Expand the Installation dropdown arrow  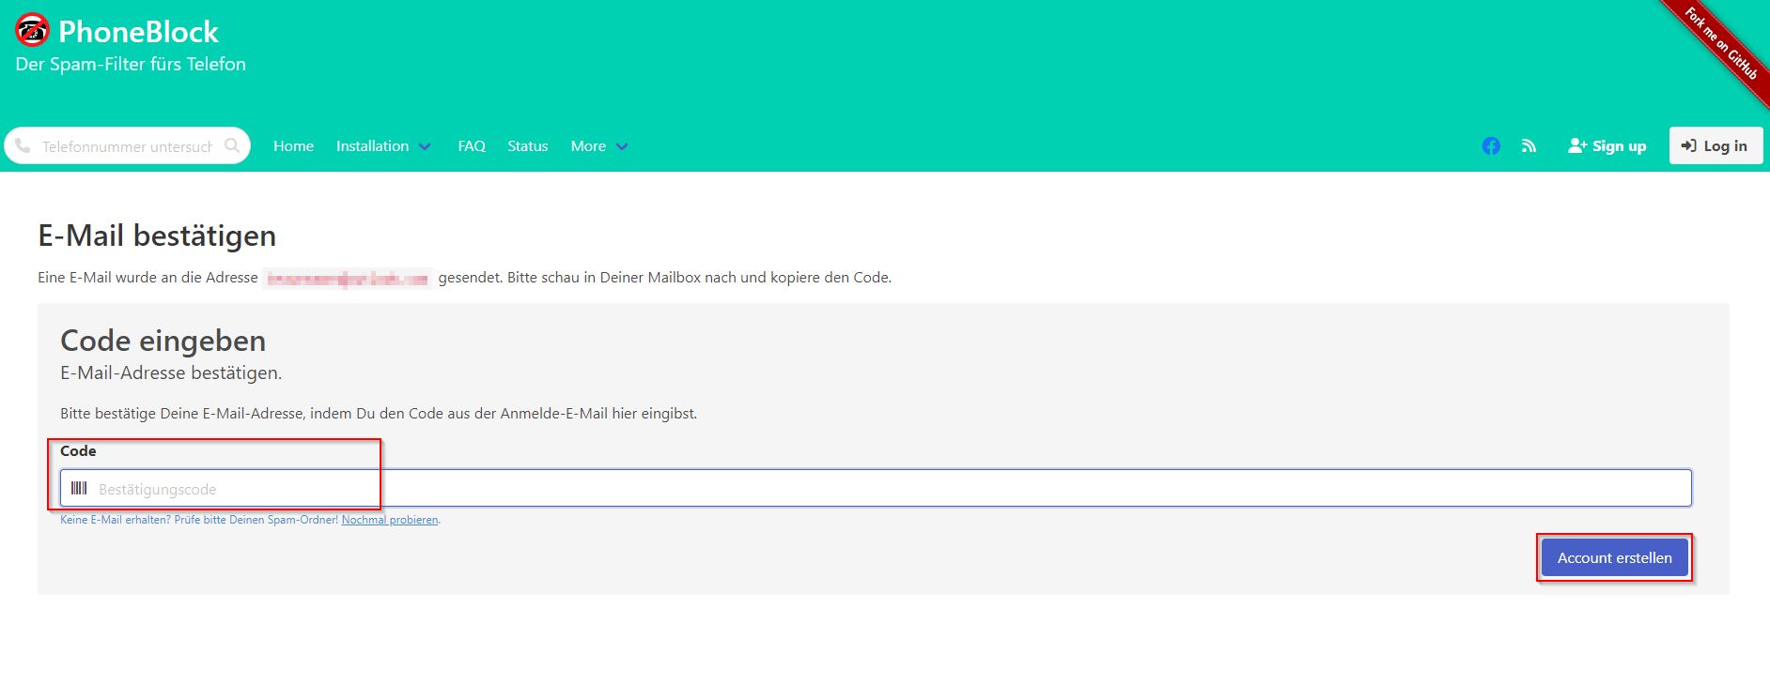click(x=425, y=147)
